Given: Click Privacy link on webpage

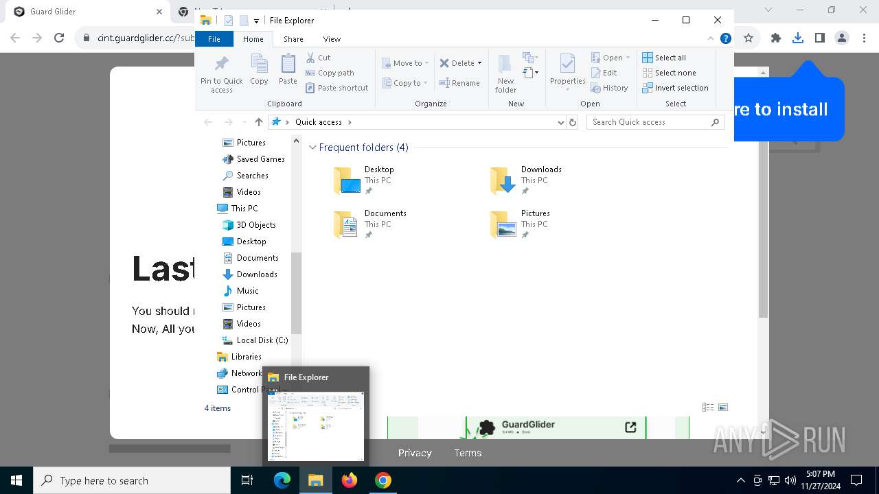Looking at the screenshot, I should [415, 453].
